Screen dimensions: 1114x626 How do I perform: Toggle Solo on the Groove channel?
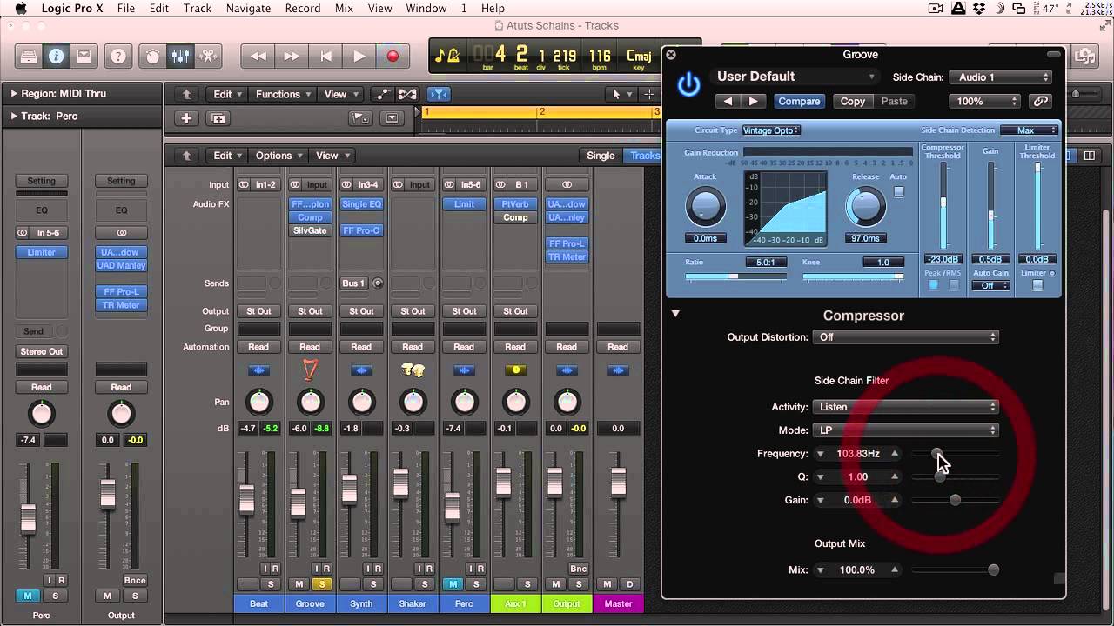tap(322, 584)
